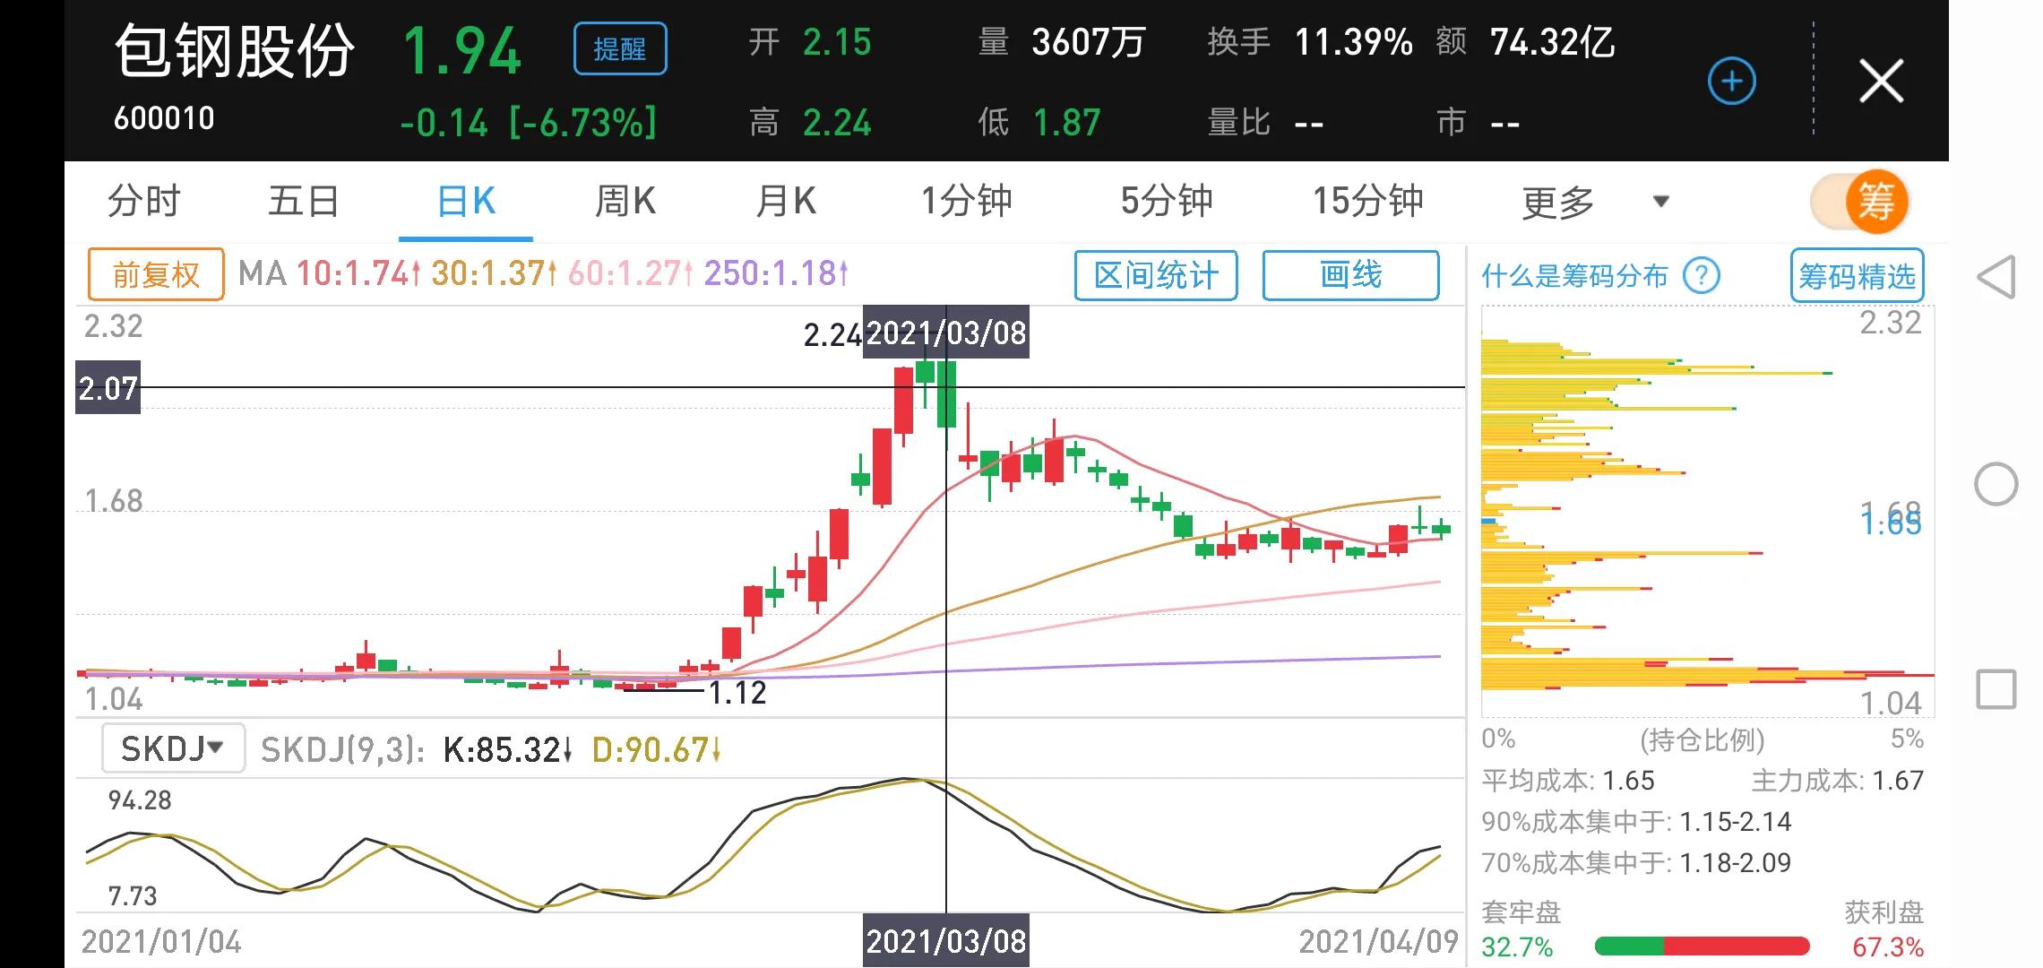Switch to the 周K tab
The width and height of the screenshot is (2043, 968).
coord(625,202)
